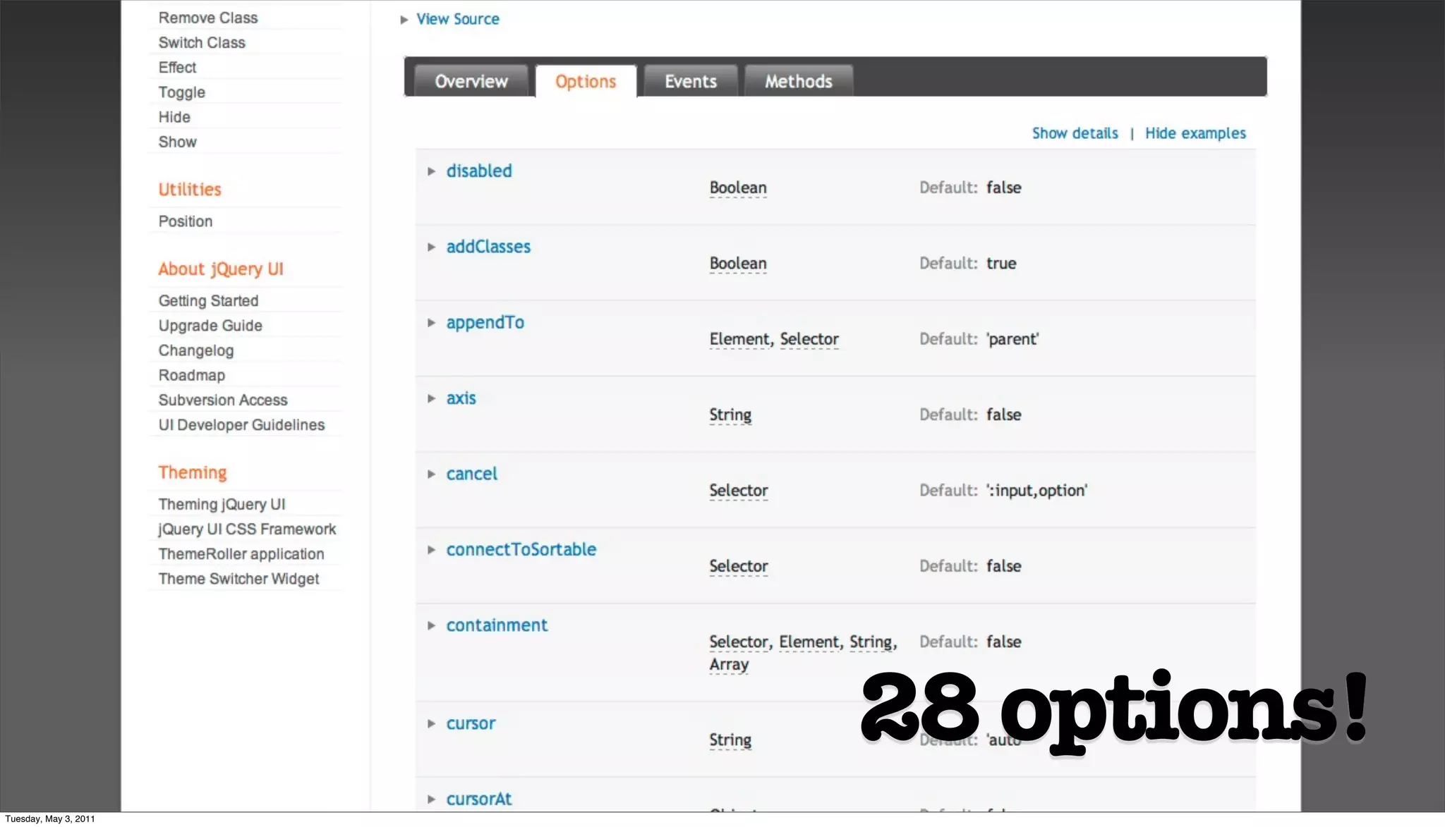The width and height of the screenshot is (1445, 827).
Task: Open the cancel option name link
Action: [472, 474]
